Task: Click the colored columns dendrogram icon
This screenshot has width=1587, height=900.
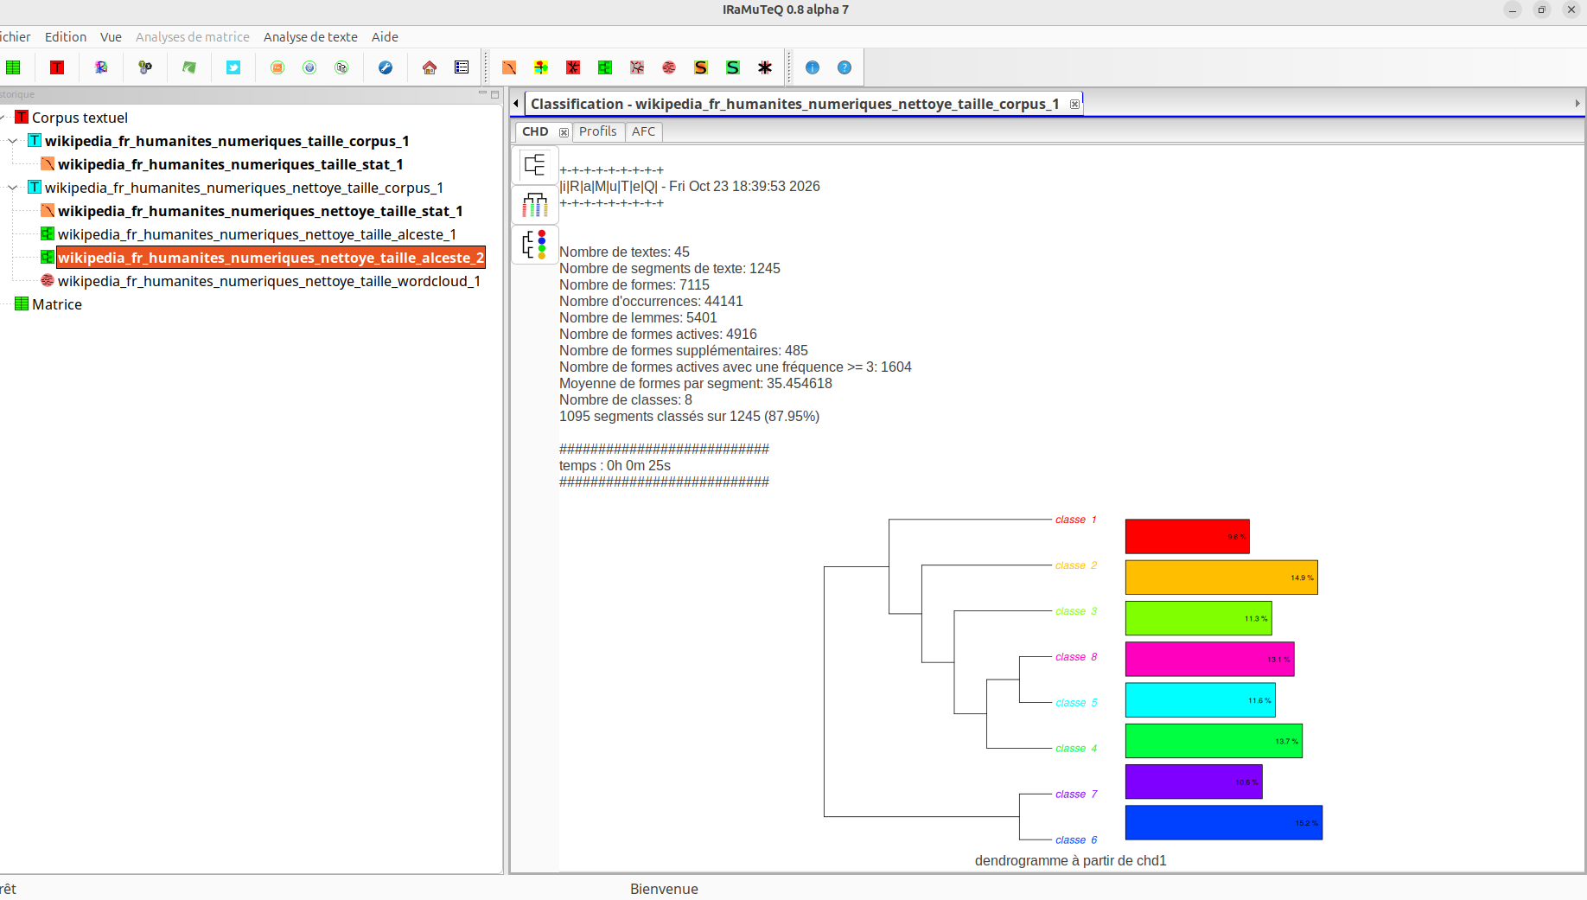Action: pos(535,205)
